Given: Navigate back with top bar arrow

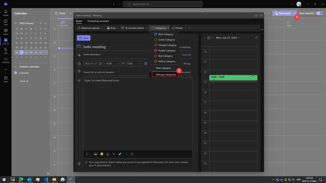Looking at the screenshot, I should [x=114, y=4].
